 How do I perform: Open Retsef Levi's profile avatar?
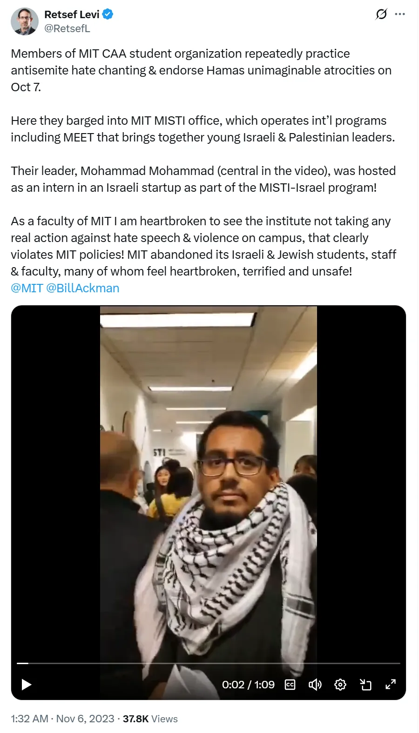[x=24, y=21]
